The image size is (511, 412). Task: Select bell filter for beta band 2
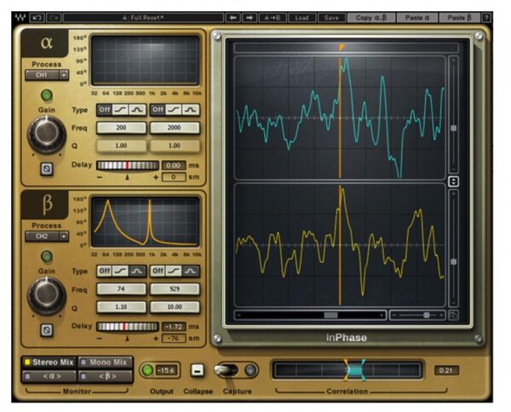point(190,271)
